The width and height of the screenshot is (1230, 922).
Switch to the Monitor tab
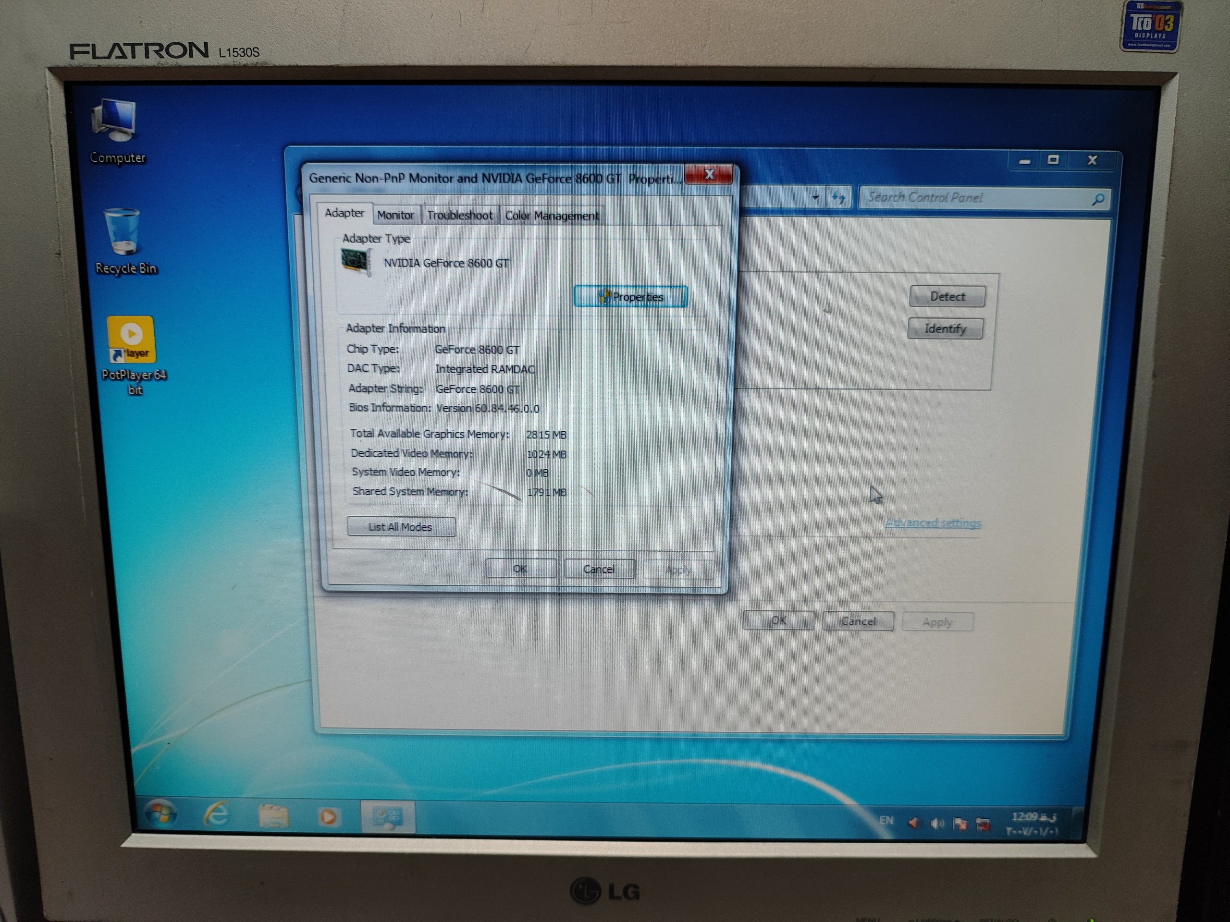click(x=395, y=215)
